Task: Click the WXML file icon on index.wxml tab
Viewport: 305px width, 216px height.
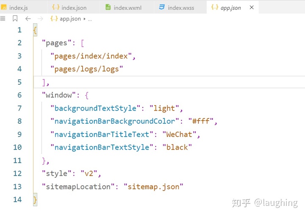Action: tap(108, 7)
